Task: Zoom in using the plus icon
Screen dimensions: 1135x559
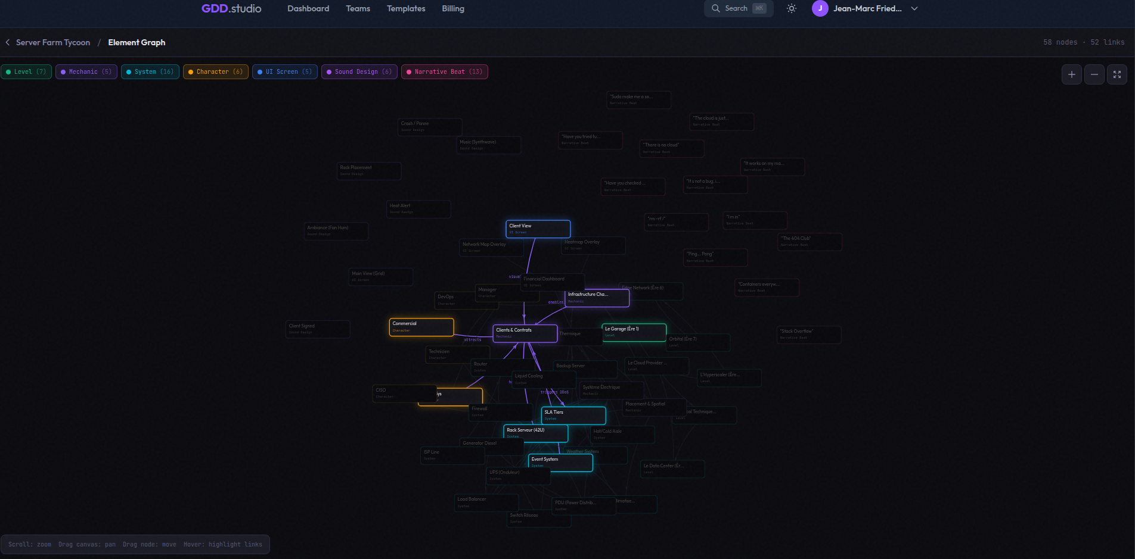Action: tap(1071, 74)
